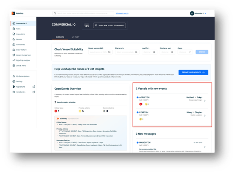Open the Alexander S user menu
235x173 pixels.
(x=198, y=13)
